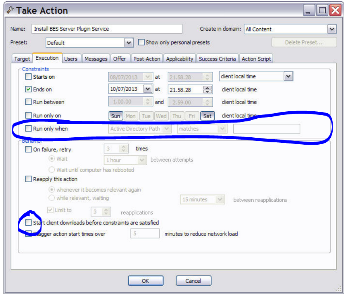Click the Run between end time spinner
The image size is (347, 294).
(207, 102)
